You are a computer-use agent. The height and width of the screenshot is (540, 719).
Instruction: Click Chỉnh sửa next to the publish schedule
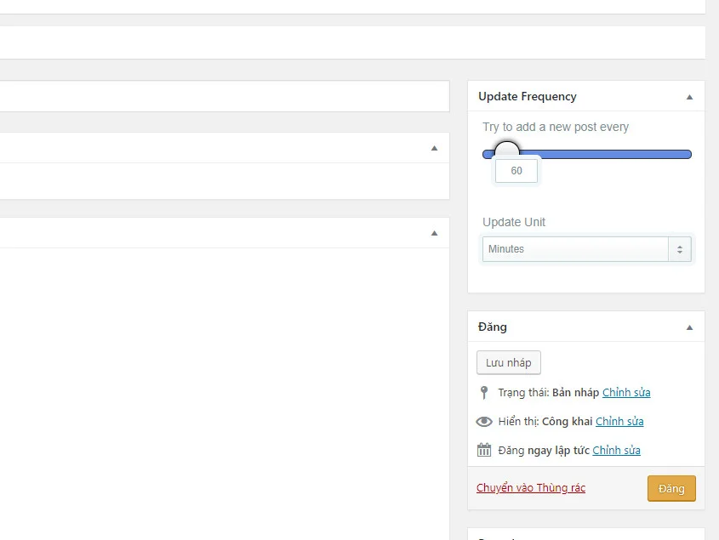pyautogui.click(x=616, y=450)
